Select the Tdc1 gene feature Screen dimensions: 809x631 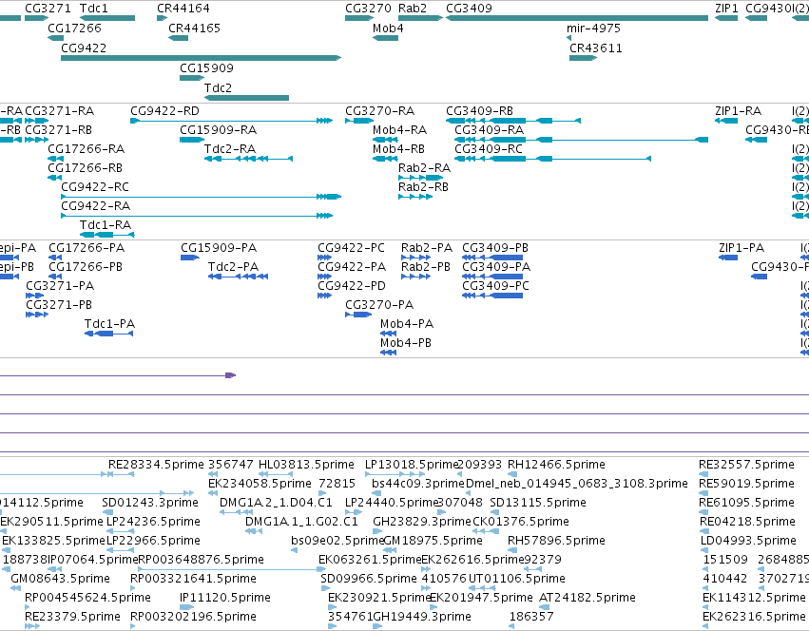point(107,18)
